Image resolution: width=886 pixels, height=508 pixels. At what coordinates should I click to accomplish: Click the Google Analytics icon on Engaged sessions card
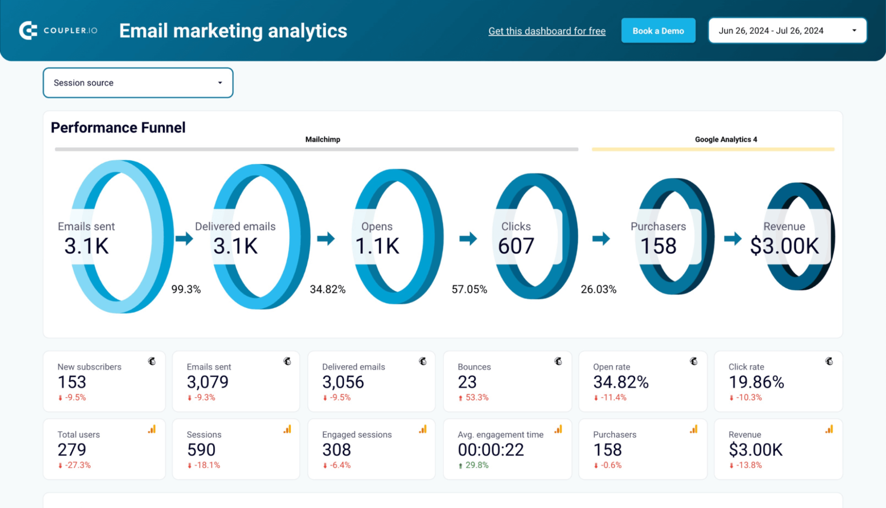pos(424,429)
